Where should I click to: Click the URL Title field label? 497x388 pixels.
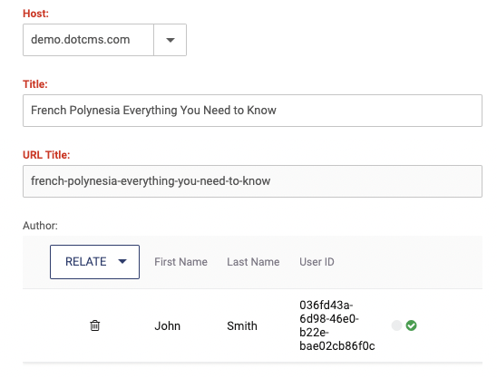[x=46, y=155]
